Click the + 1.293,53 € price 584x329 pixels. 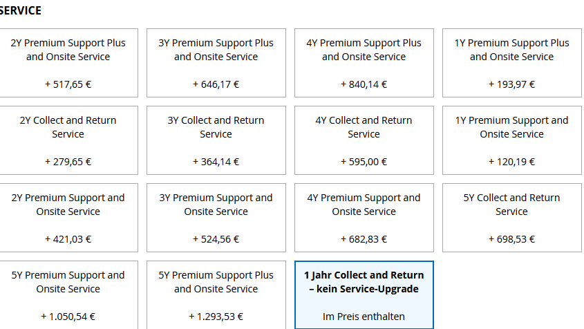[x=216, y=317]
